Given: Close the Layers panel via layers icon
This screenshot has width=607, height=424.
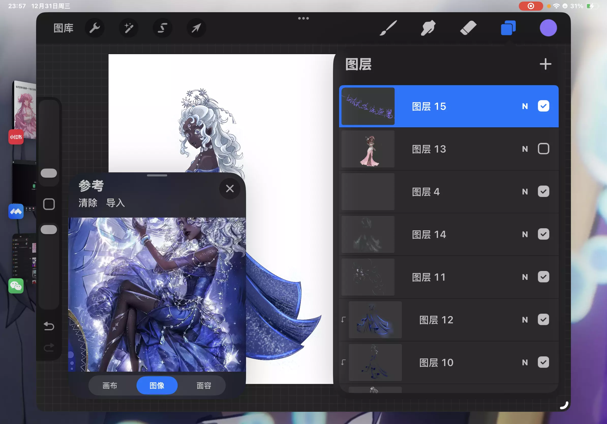Looking at the screenshot, I should pos(508,28).
